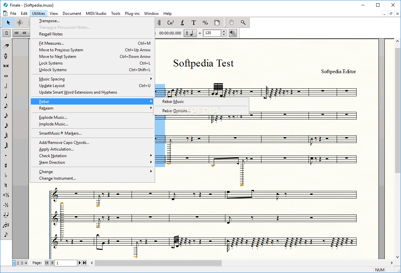Screen dimensions: 401x273
Task: Choose Update Layout menu entry
Action: click(92, 86)
